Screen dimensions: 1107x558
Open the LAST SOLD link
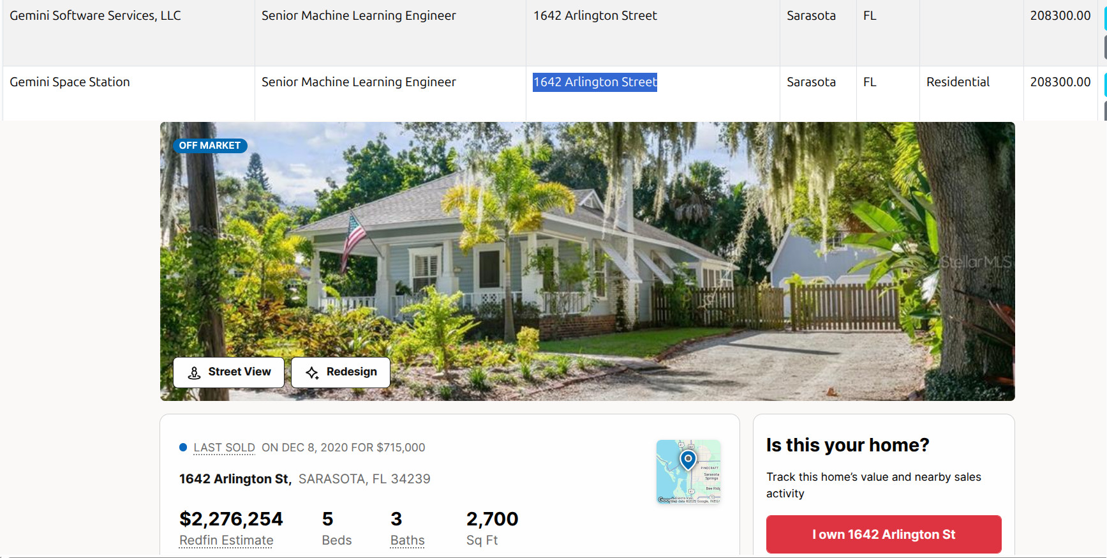pyautogui.click(x=225, y=448)
